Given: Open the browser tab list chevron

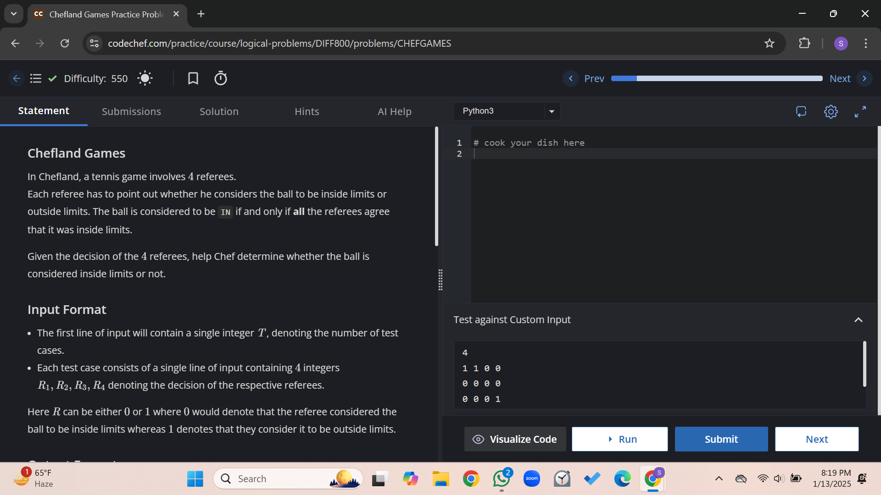Looking at the screenshot, I should coord(13,14).
